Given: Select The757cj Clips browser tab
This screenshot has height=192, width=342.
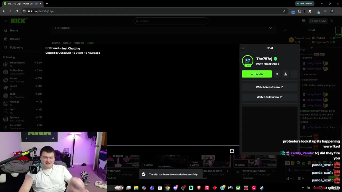Looking at the screenshot, I should (23, 4).
